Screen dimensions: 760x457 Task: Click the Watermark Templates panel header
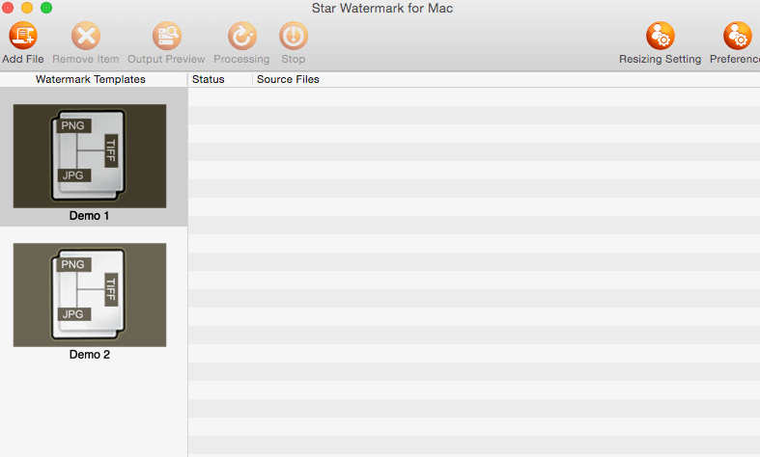91,79
